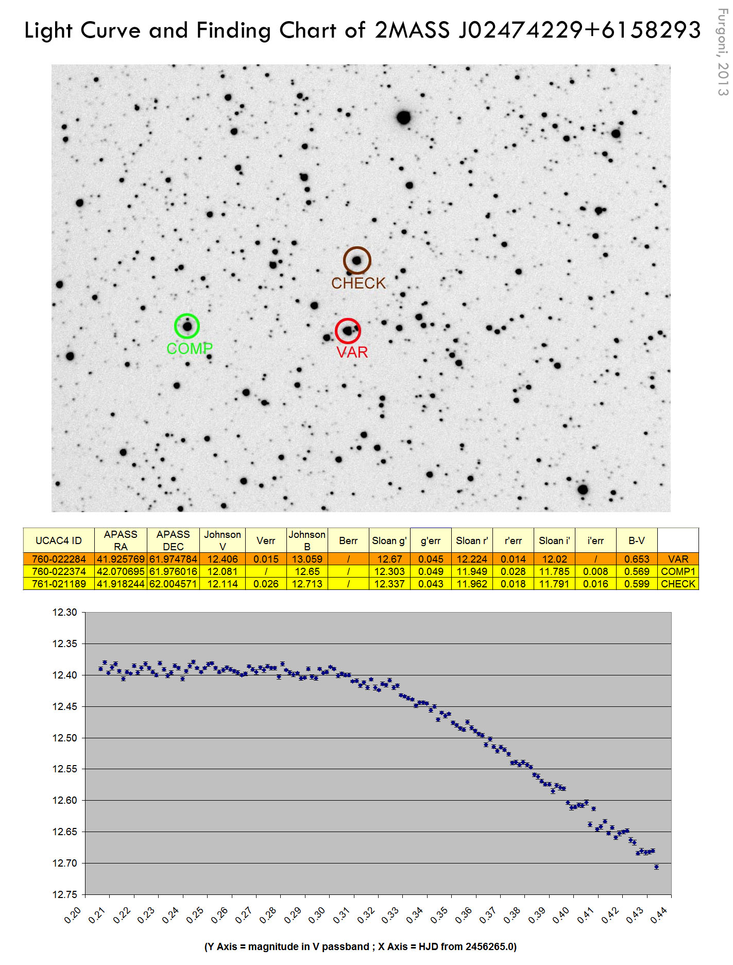
Task: Click x-axis label "0.20"
Action: (x=73, y=916)
